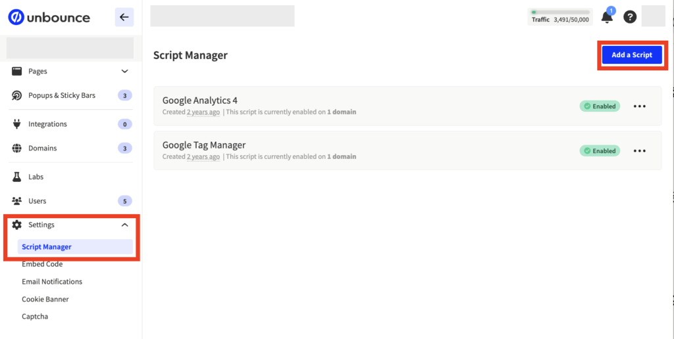Open notifications bell icon

pyautogui.click(x=607, y=17)
